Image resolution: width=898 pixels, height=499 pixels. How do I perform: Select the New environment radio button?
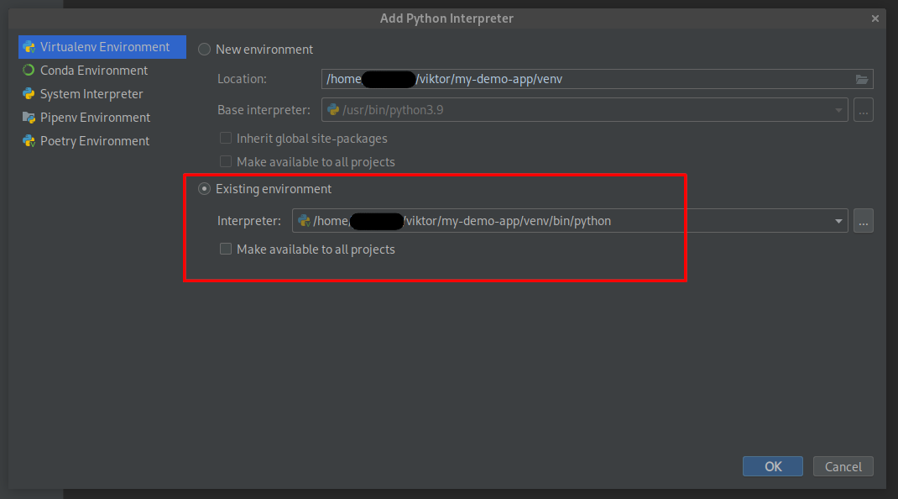(204, 49)
